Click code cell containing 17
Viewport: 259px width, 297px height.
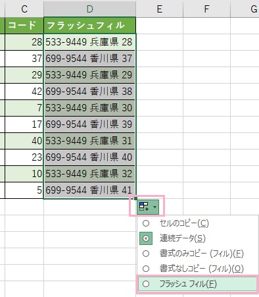(24, 124)
